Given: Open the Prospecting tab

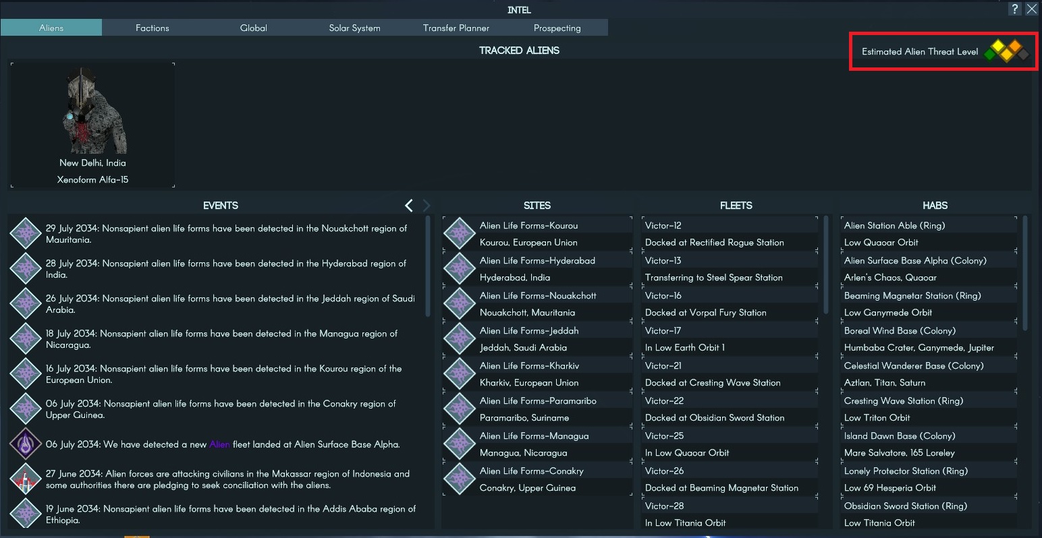Looking at the screenshot, I should pyautogui.click(x=557, y=28).
